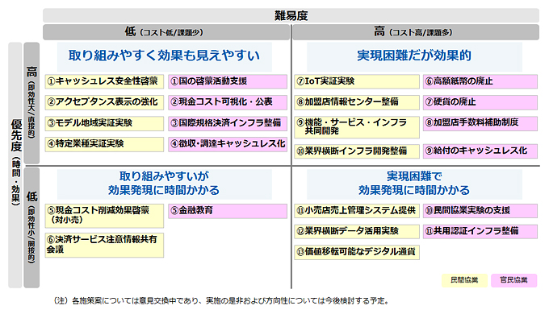549x314 pixels.
Task: Click the 高 (即効性大/直接的) row header
Action: 31,103
